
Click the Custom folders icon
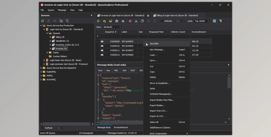pyautogui.click(x=50, y=56)
